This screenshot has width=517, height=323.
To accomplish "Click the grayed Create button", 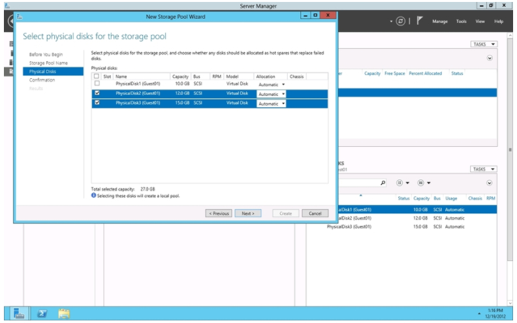I will pyautogui.click(x=285, y=213).
